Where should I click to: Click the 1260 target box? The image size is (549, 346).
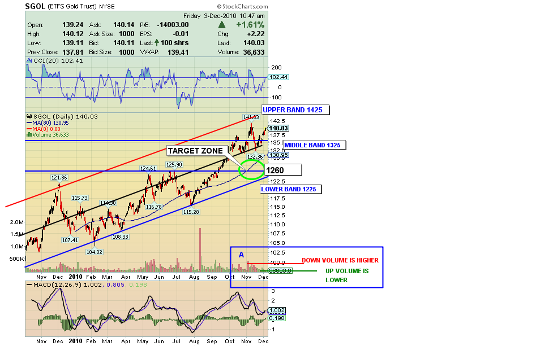(x=283, y=170)
